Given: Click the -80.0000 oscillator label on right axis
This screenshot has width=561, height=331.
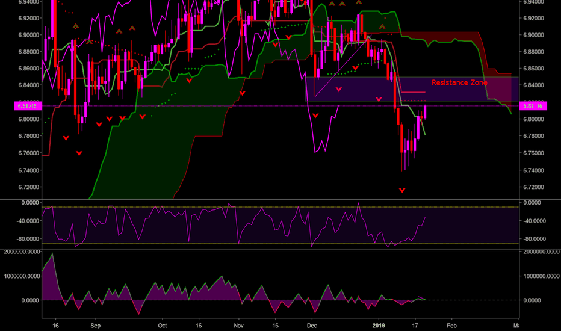Looking at the screenshot, I should pos(534,239).
